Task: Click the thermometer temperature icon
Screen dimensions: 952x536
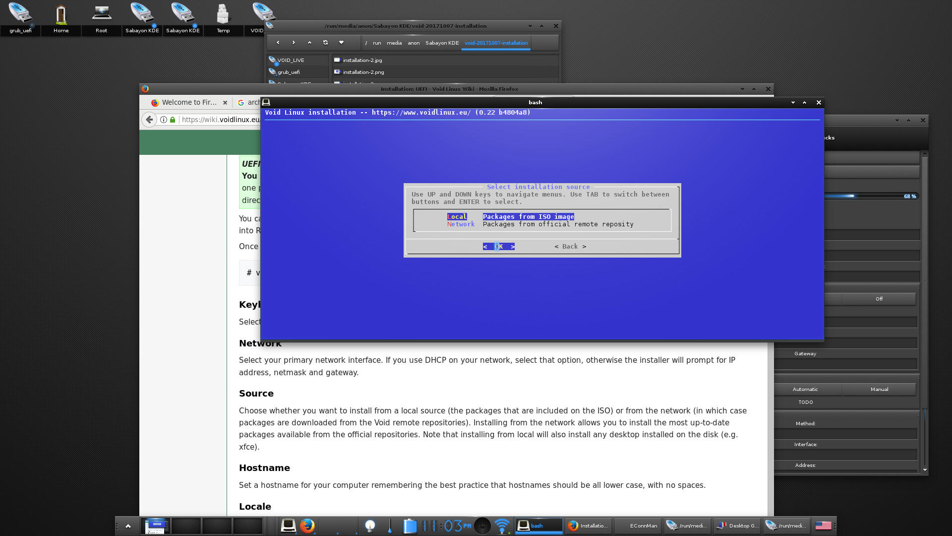Action: (390, 526)
